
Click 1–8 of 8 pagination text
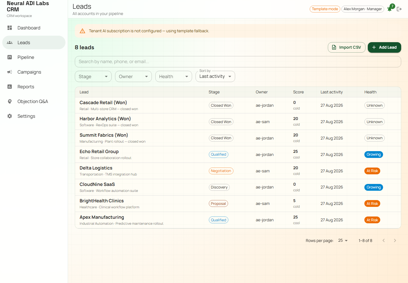[x=365, y=241]
